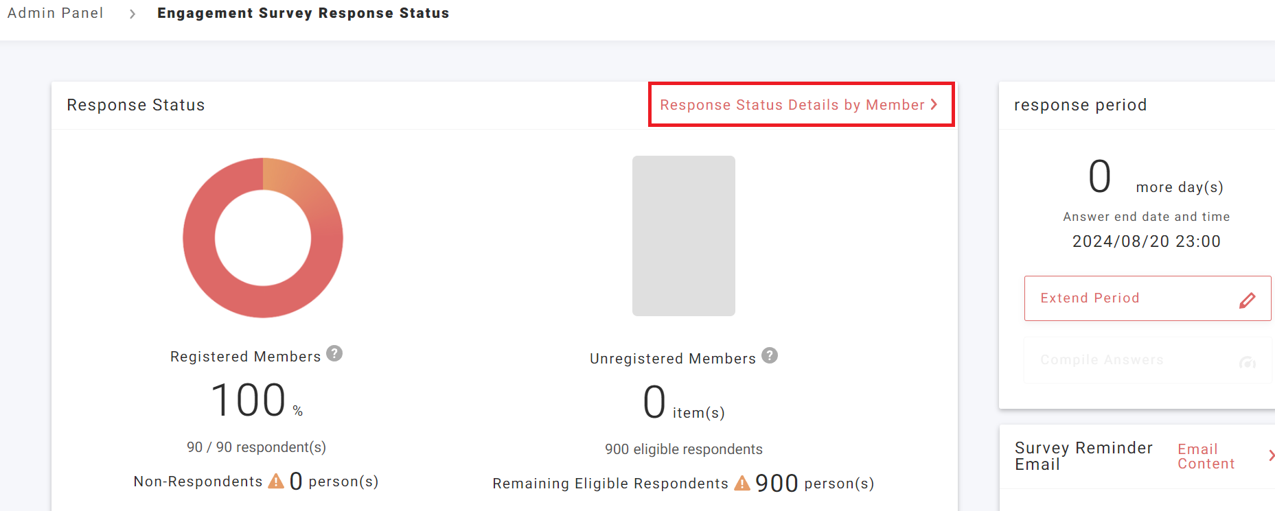Click the gray unregistered members placeholder
This screenshot has height=511, width=1275.
[x=683, y=235]
